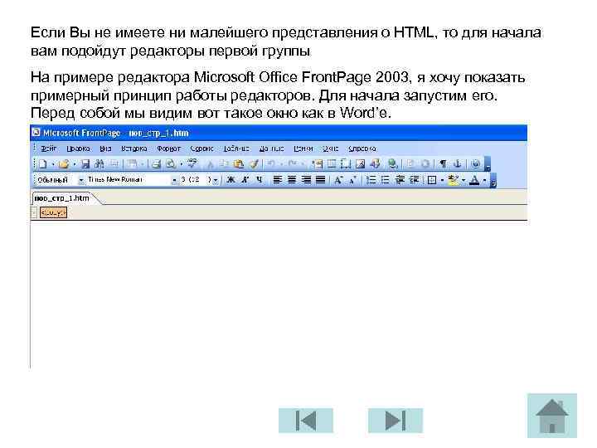597x448 pixels.
Task: Open the Вставка menu
Action: [134, 149]
